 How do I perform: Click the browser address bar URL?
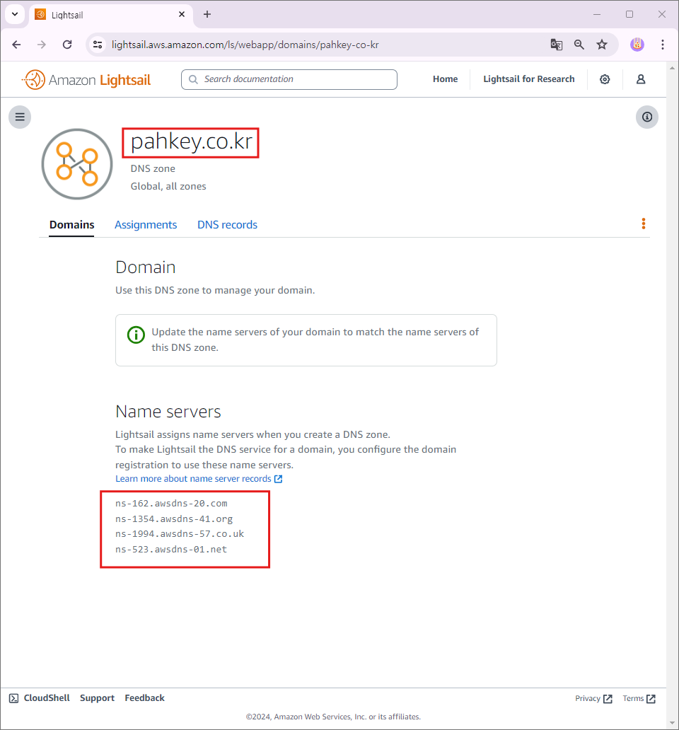(x=245, y=45)
